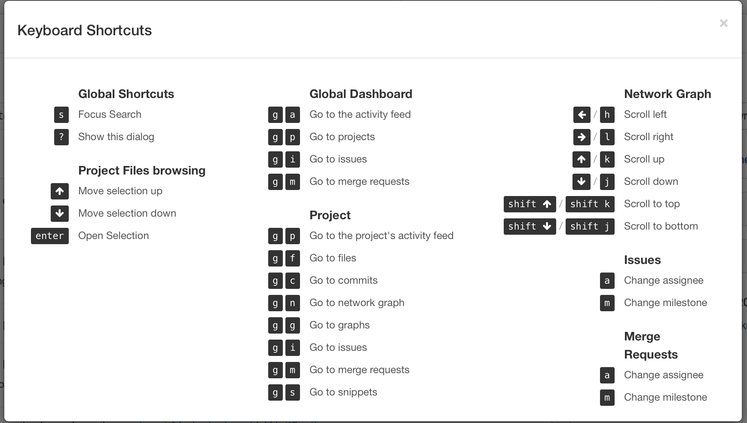Viewport: 747px width, 423px height.
Task: Click the right arrow key beside Scroll right
Action: 582,137
